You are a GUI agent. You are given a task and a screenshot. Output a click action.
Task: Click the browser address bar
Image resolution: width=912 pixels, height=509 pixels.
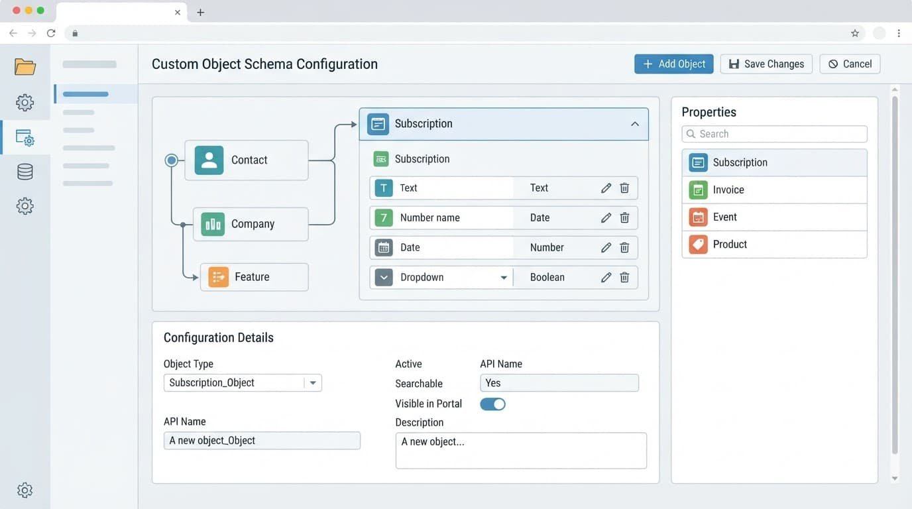click(464, 33)
